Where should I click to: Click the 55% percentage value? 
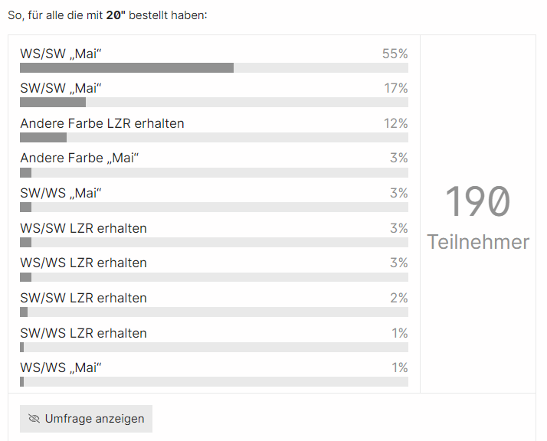(395, 54)
